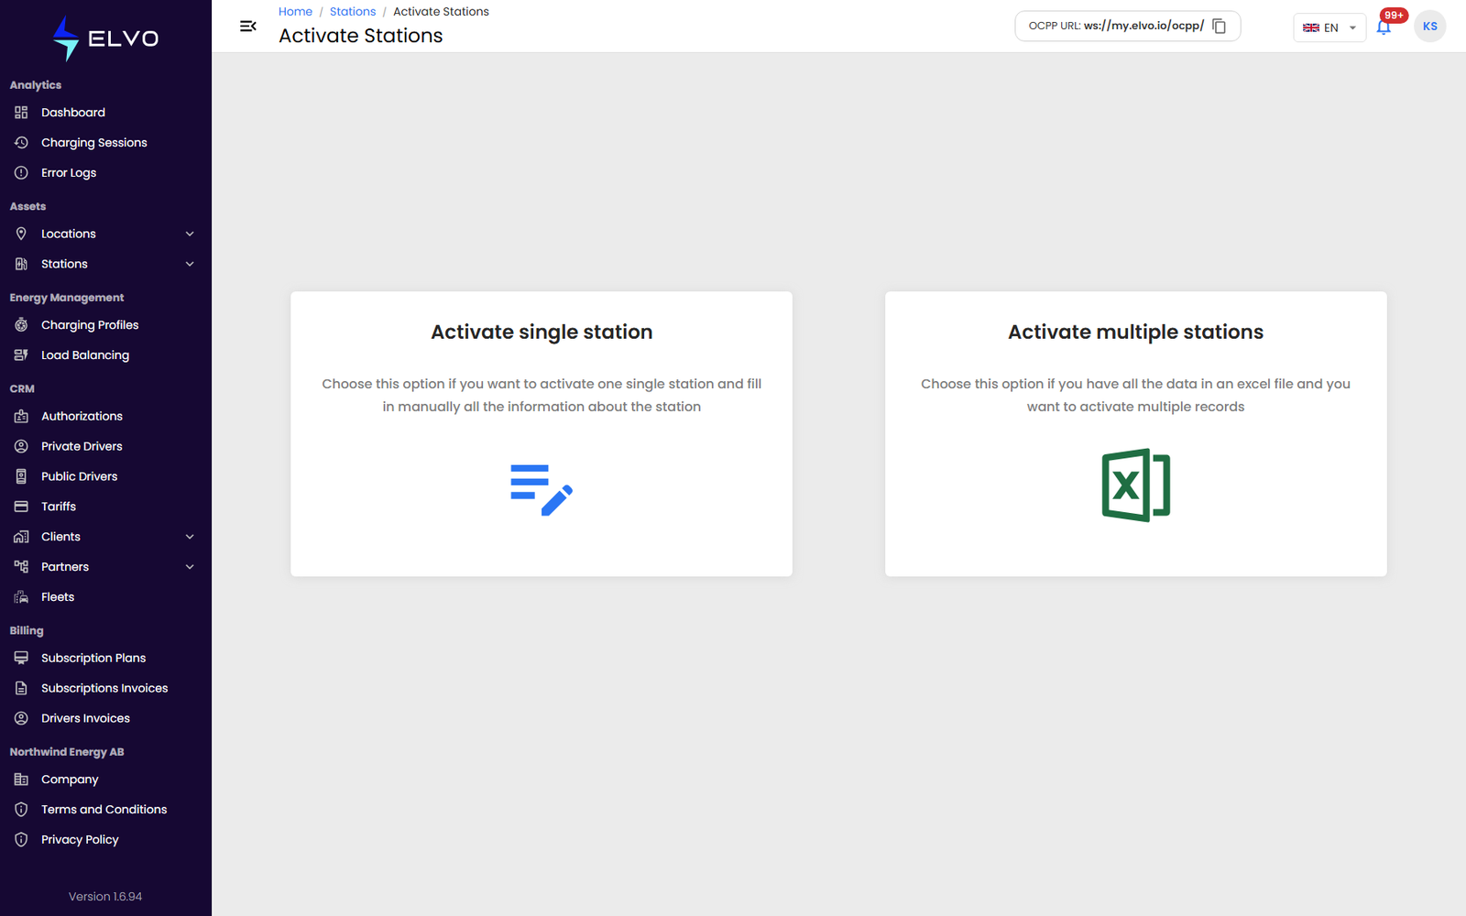This screenshot has height=916, width=1466.
Task: Click the Privacy Policy shield icon
Action: [x=21, y=840]
